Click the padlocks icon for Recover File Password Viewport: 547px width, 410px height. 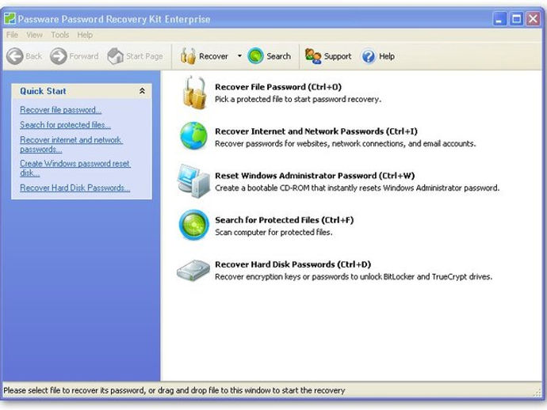click(194, 93)
